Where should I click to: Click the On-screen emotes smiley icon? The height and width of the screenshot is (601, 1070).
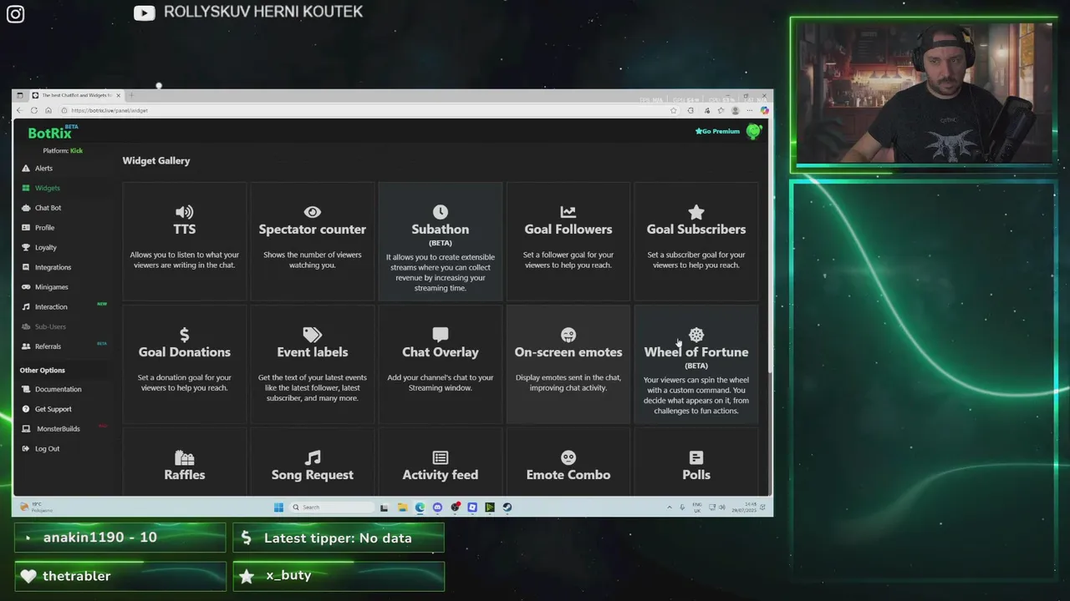[x=568, y=335]
